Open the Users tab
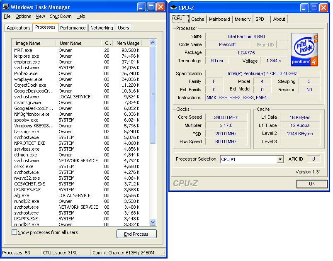 pos(124,28)
